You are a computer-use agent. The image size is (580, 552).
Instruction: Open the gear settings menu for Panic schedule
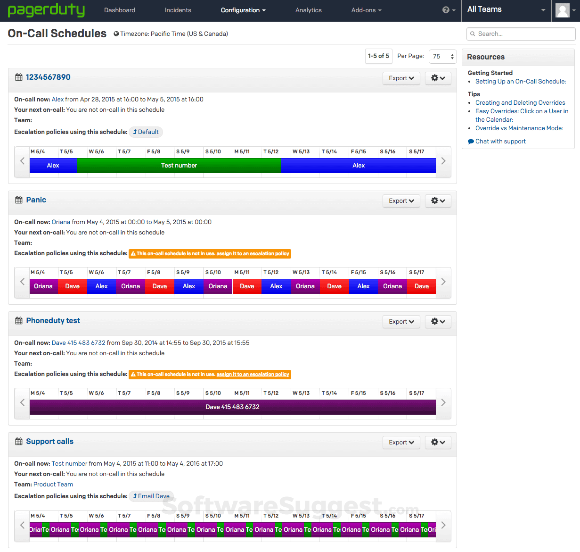point(438,201)
